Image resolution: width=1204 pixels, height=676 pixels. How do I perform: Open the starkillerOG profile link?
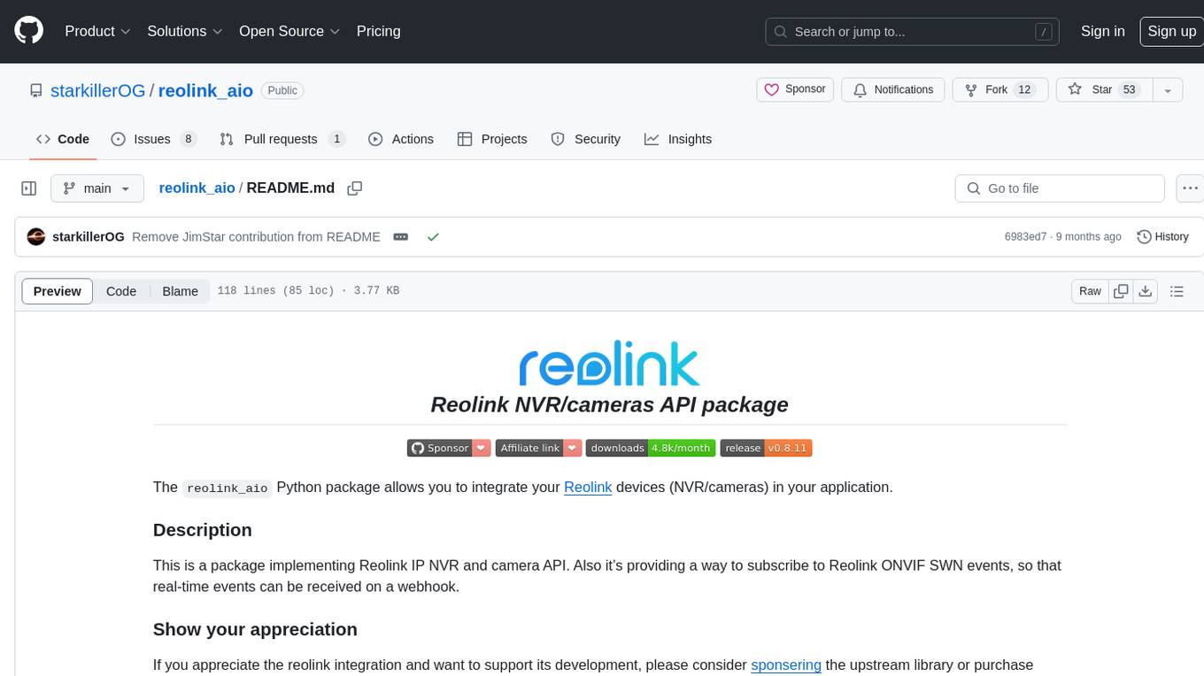click(x=98, y=90)
